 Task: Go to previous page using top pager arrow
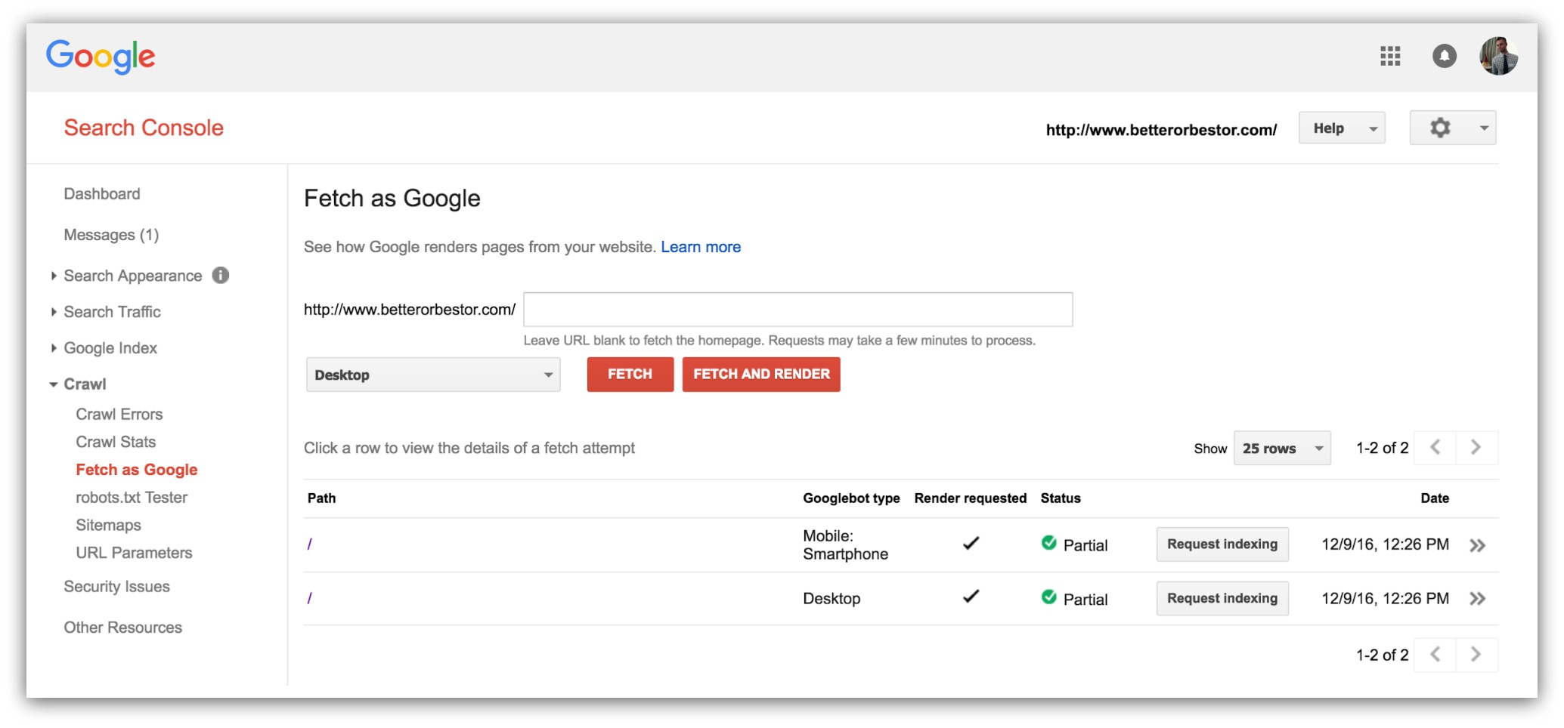[x=1435, y=447]
